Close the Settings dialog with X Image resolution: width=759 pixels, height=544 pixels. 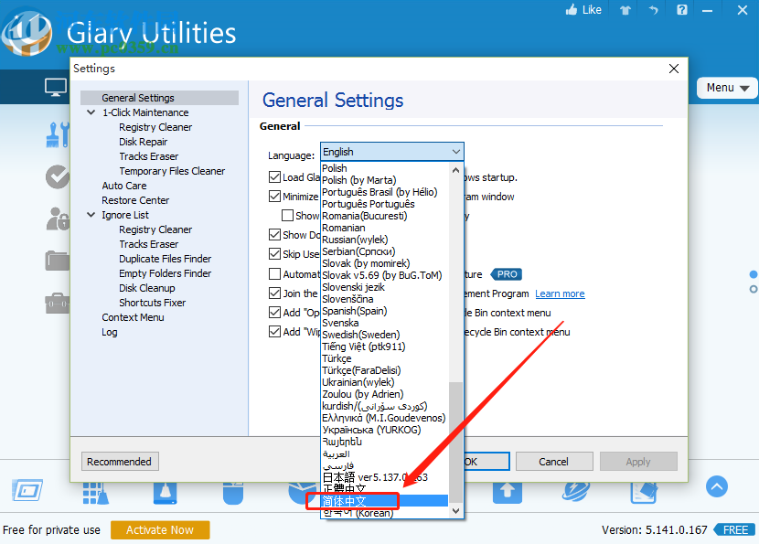click(x=673, y=69)
